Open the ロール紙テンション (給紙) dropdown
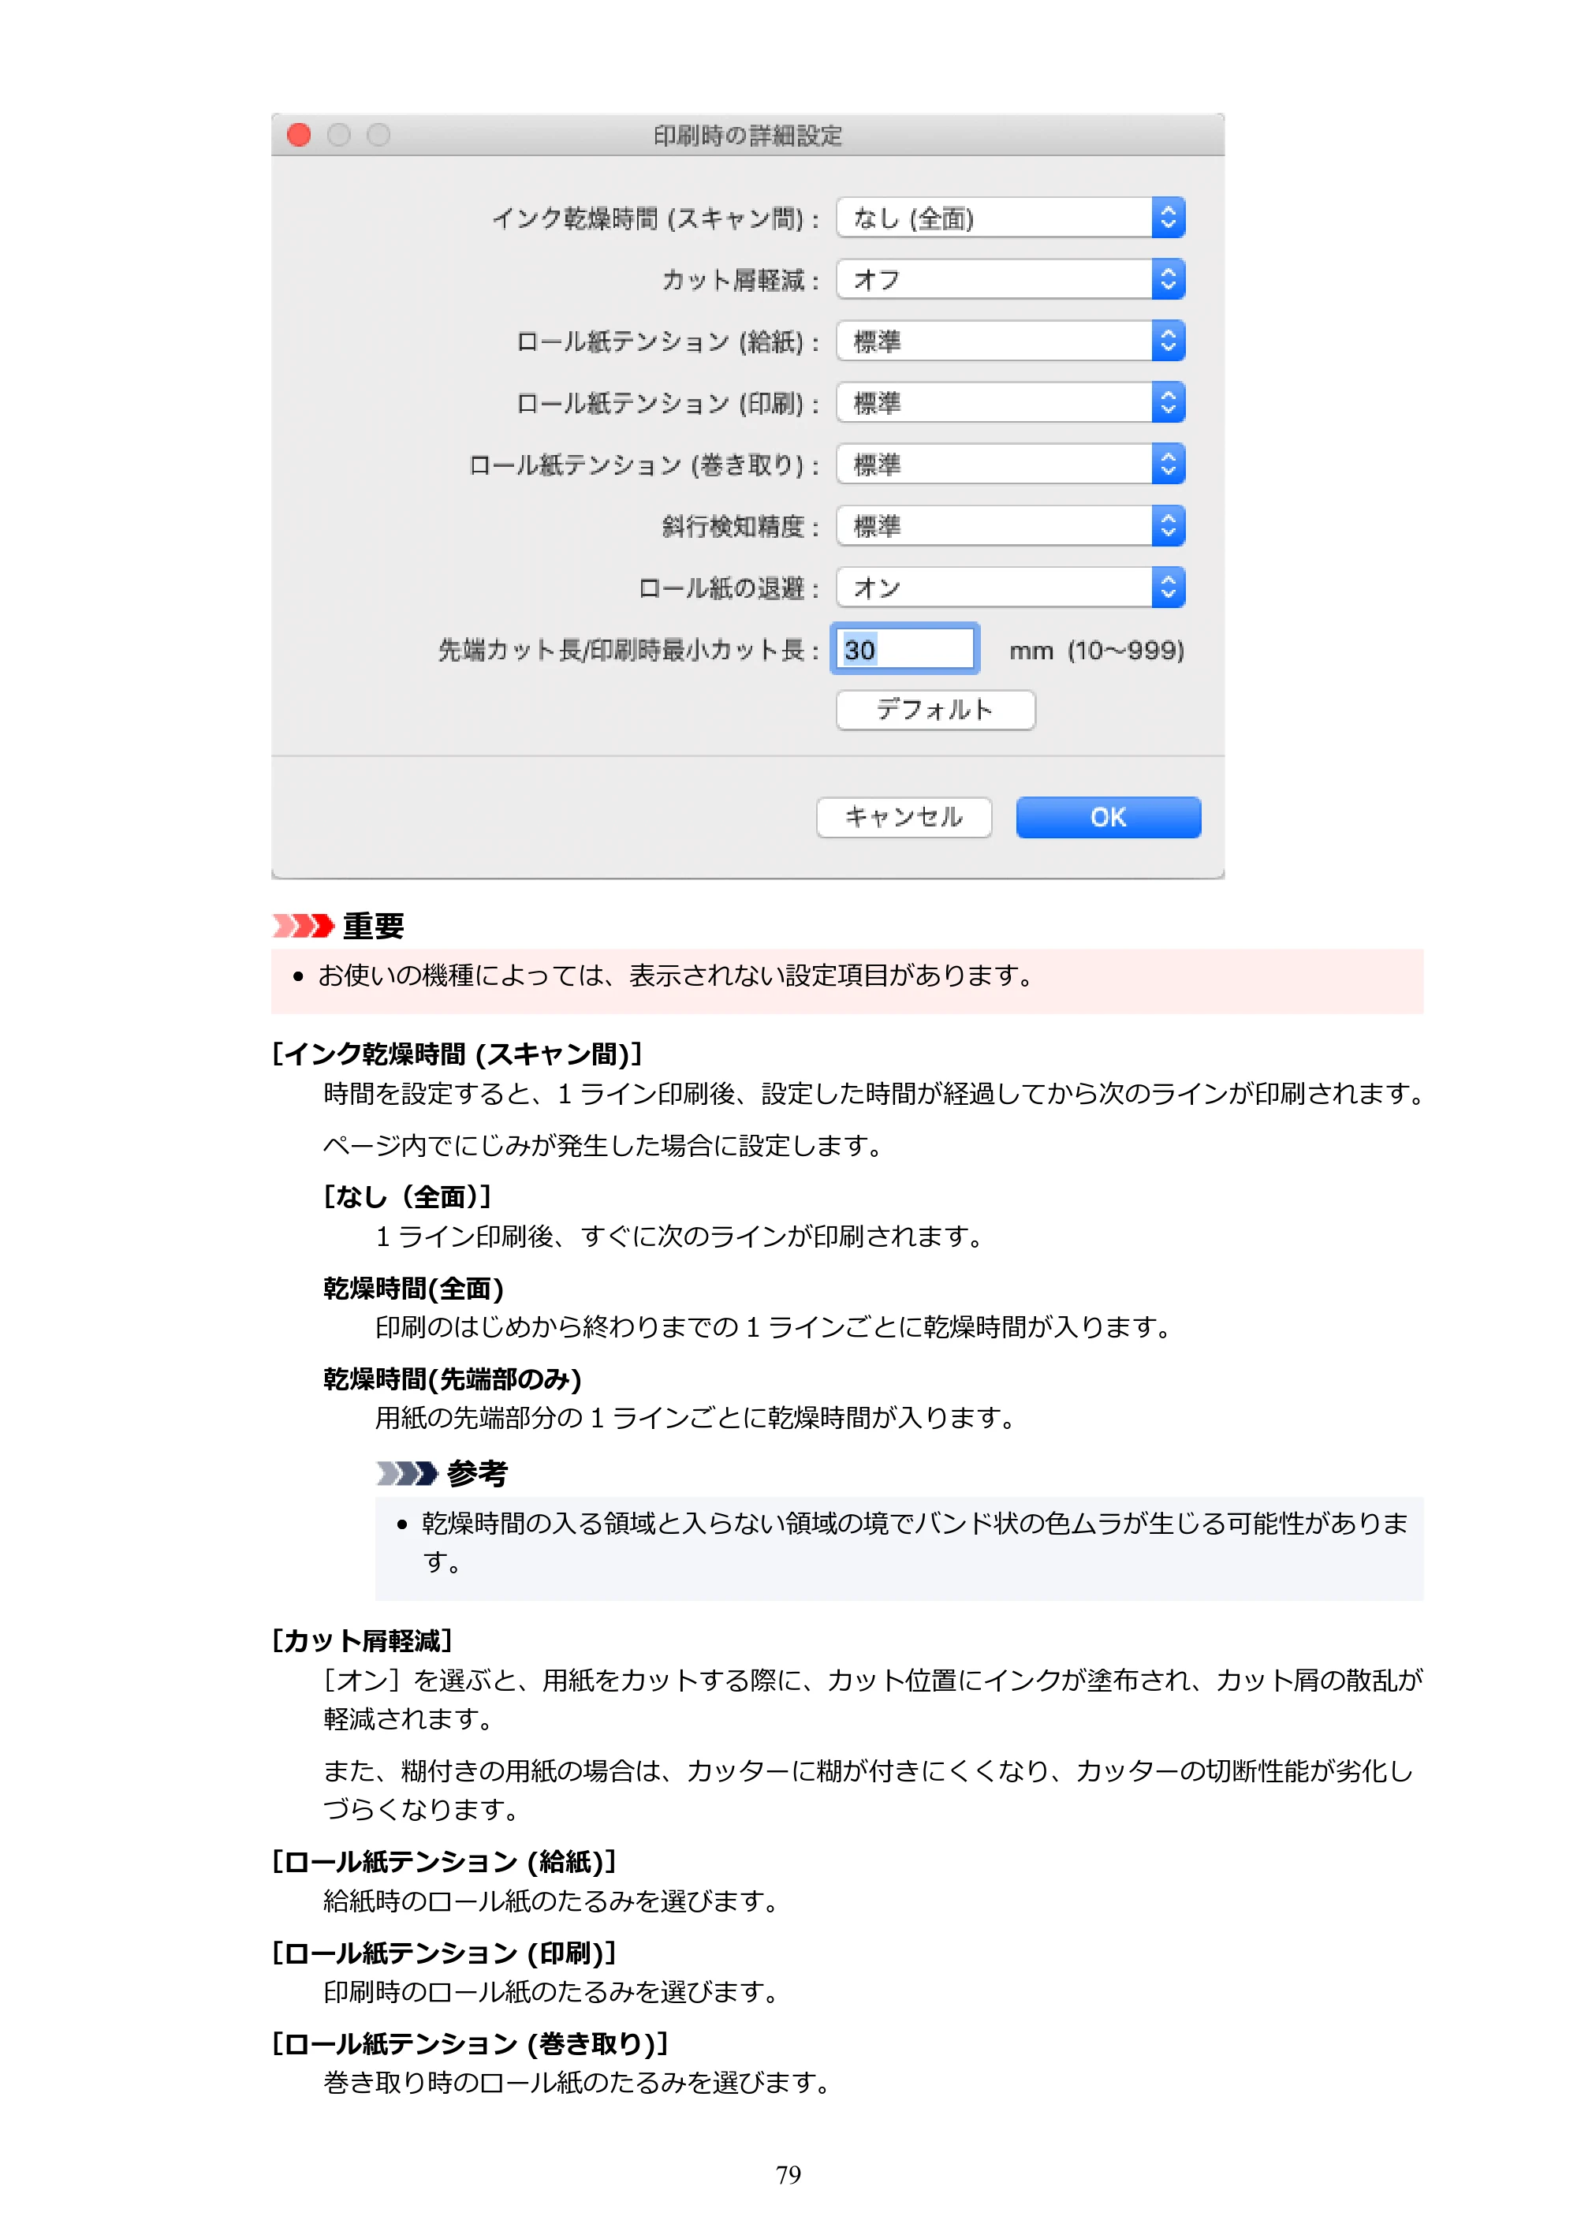Screen dimensions: 1577x2231 (x=1009, y=341)
